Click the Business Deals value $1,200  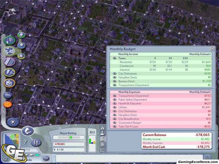pyautogui.click(x=207, y=81)
